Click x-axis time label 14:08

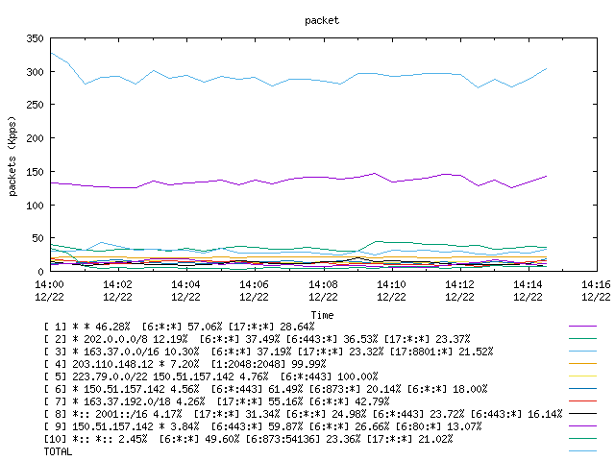pyautogui.click(x=323, y=284)
